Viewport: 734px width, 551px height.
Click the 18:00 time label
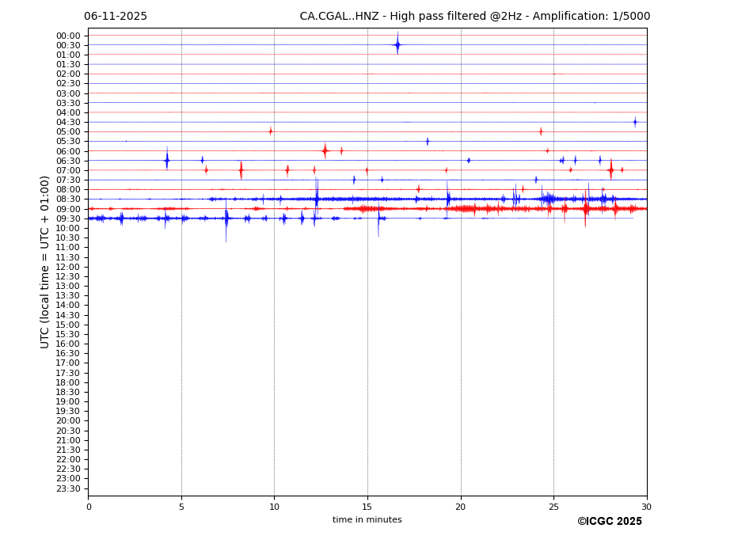(68, 382)
